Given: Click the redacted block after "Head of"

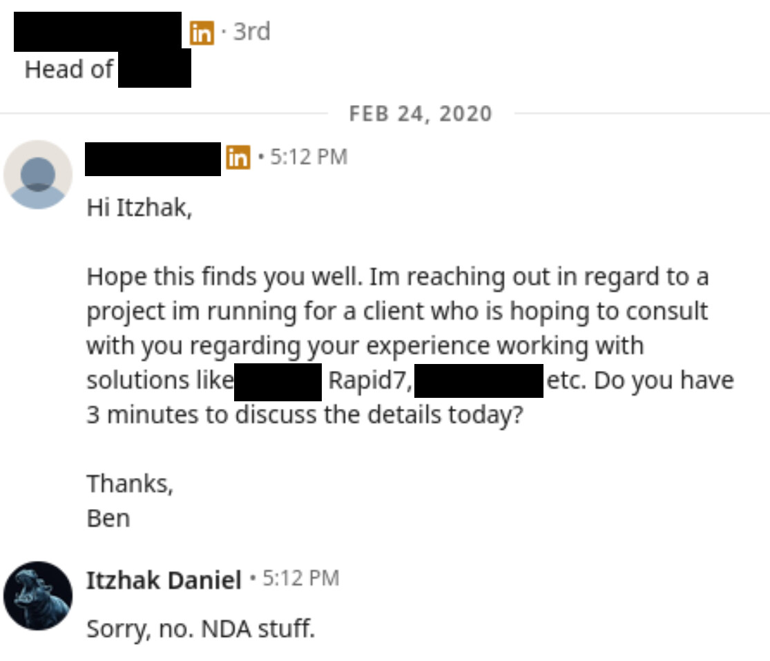Looking at the screenshot, I should tap(154, 70).
